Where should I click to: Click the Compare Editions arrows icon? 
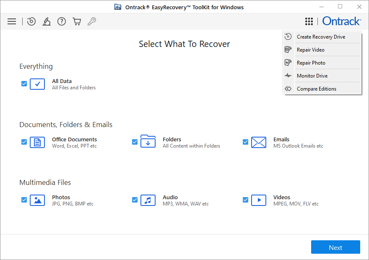click(x=288, y=89)
